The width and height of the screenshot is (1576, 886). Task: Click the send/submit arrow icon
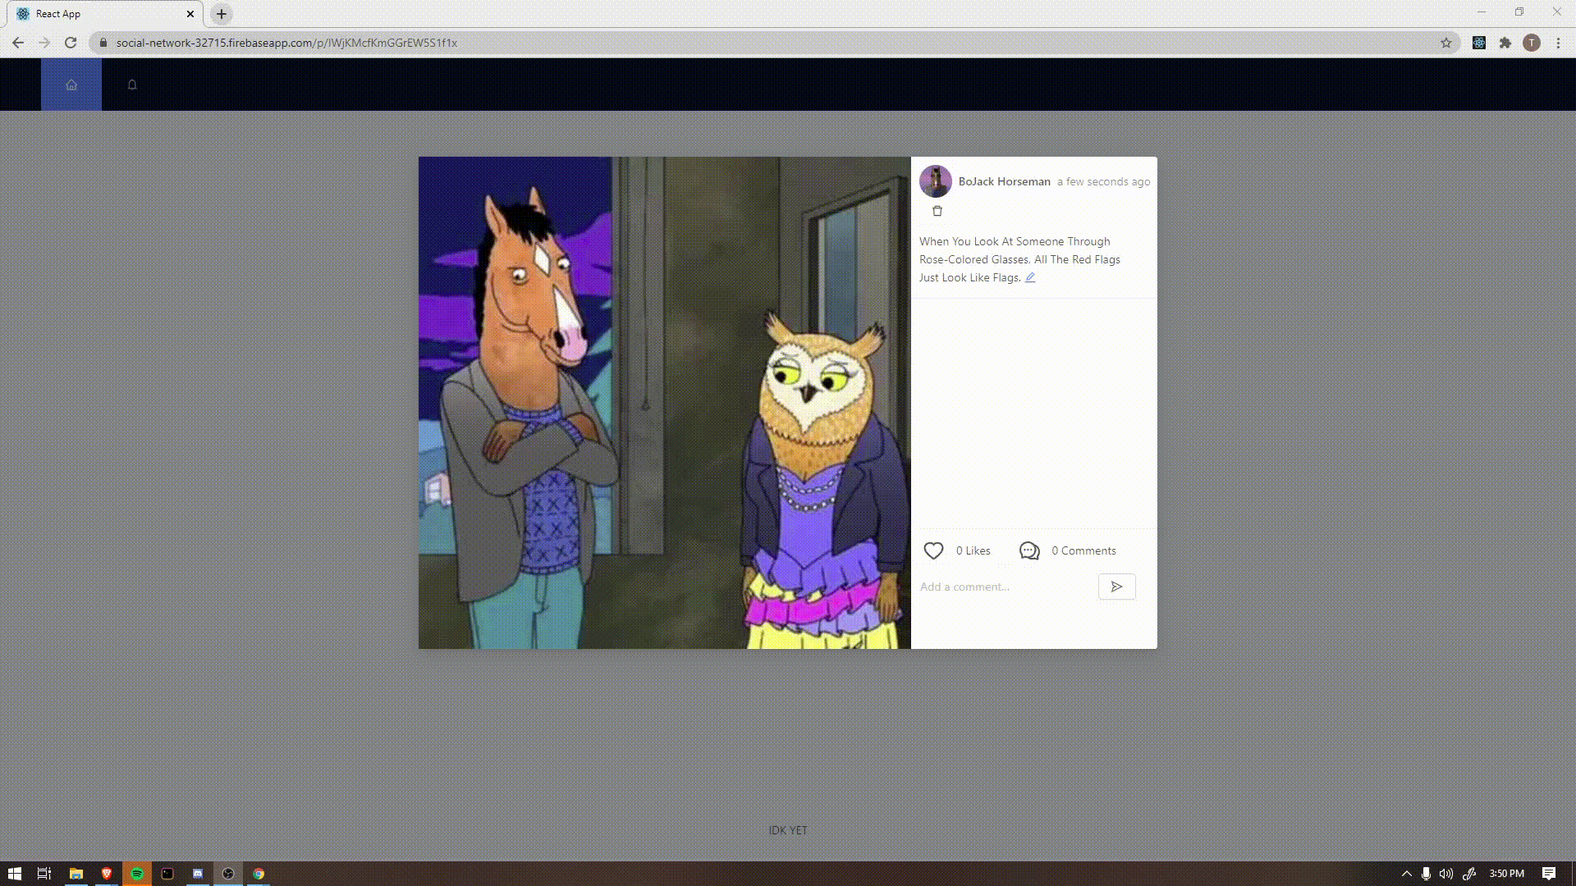(x=1116, y=587)
